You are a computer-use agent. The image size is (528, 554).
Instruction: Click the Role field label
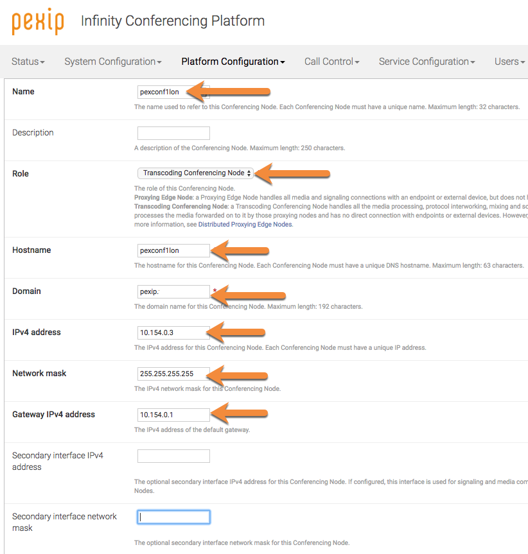pyautogui.click(x=21, y=173)
